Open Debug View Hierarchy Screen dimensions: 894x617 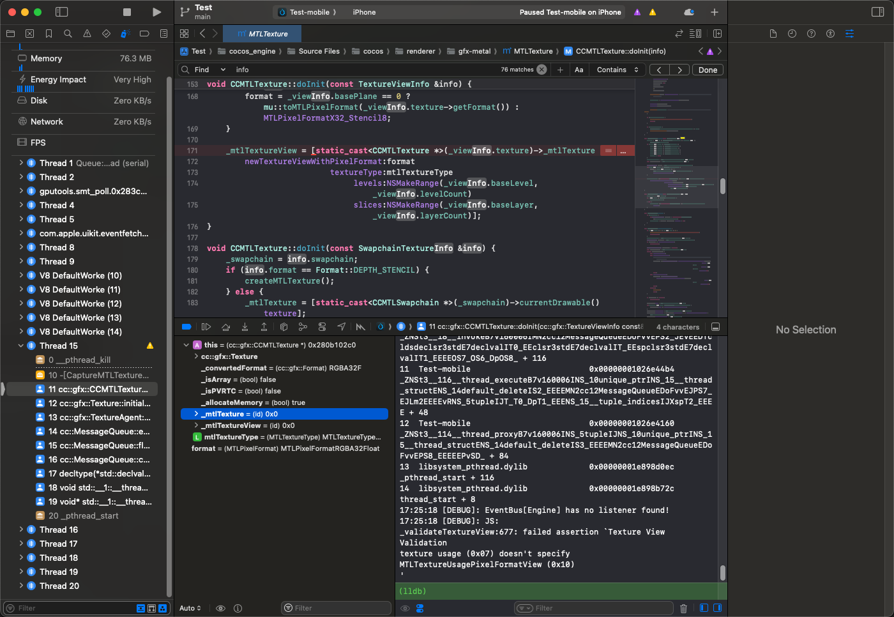pyautogui.click(x=284, y=326)
